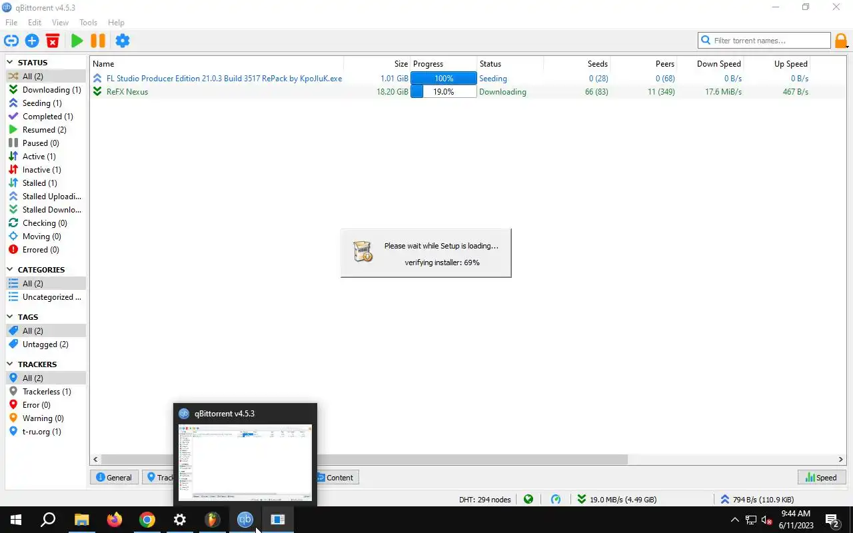This screenshot has width=853, height=533.
Task: Select Warning (0) tracker filter
Action: click(x=45, y=418)
